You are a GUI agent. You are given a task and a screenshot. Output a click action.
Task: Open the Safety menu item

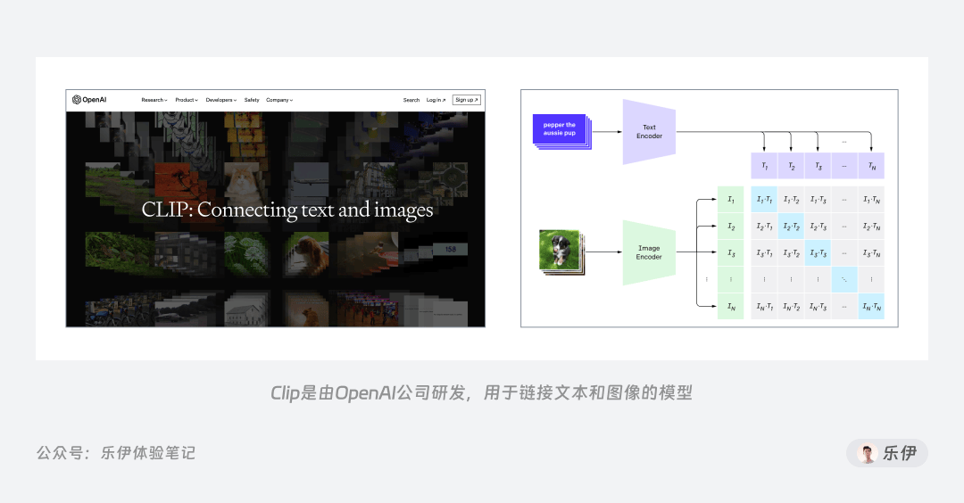[x=252, y=100]
